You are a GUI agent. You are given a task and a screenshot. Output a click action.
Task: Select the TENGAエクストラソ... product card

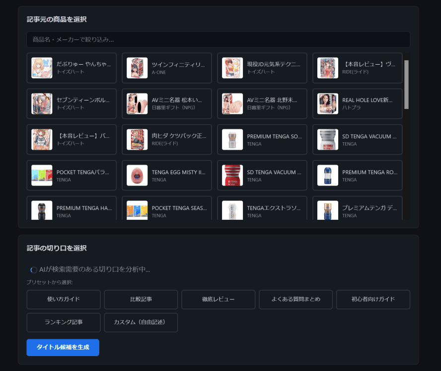pyautogui.click(x=262, y=211)
